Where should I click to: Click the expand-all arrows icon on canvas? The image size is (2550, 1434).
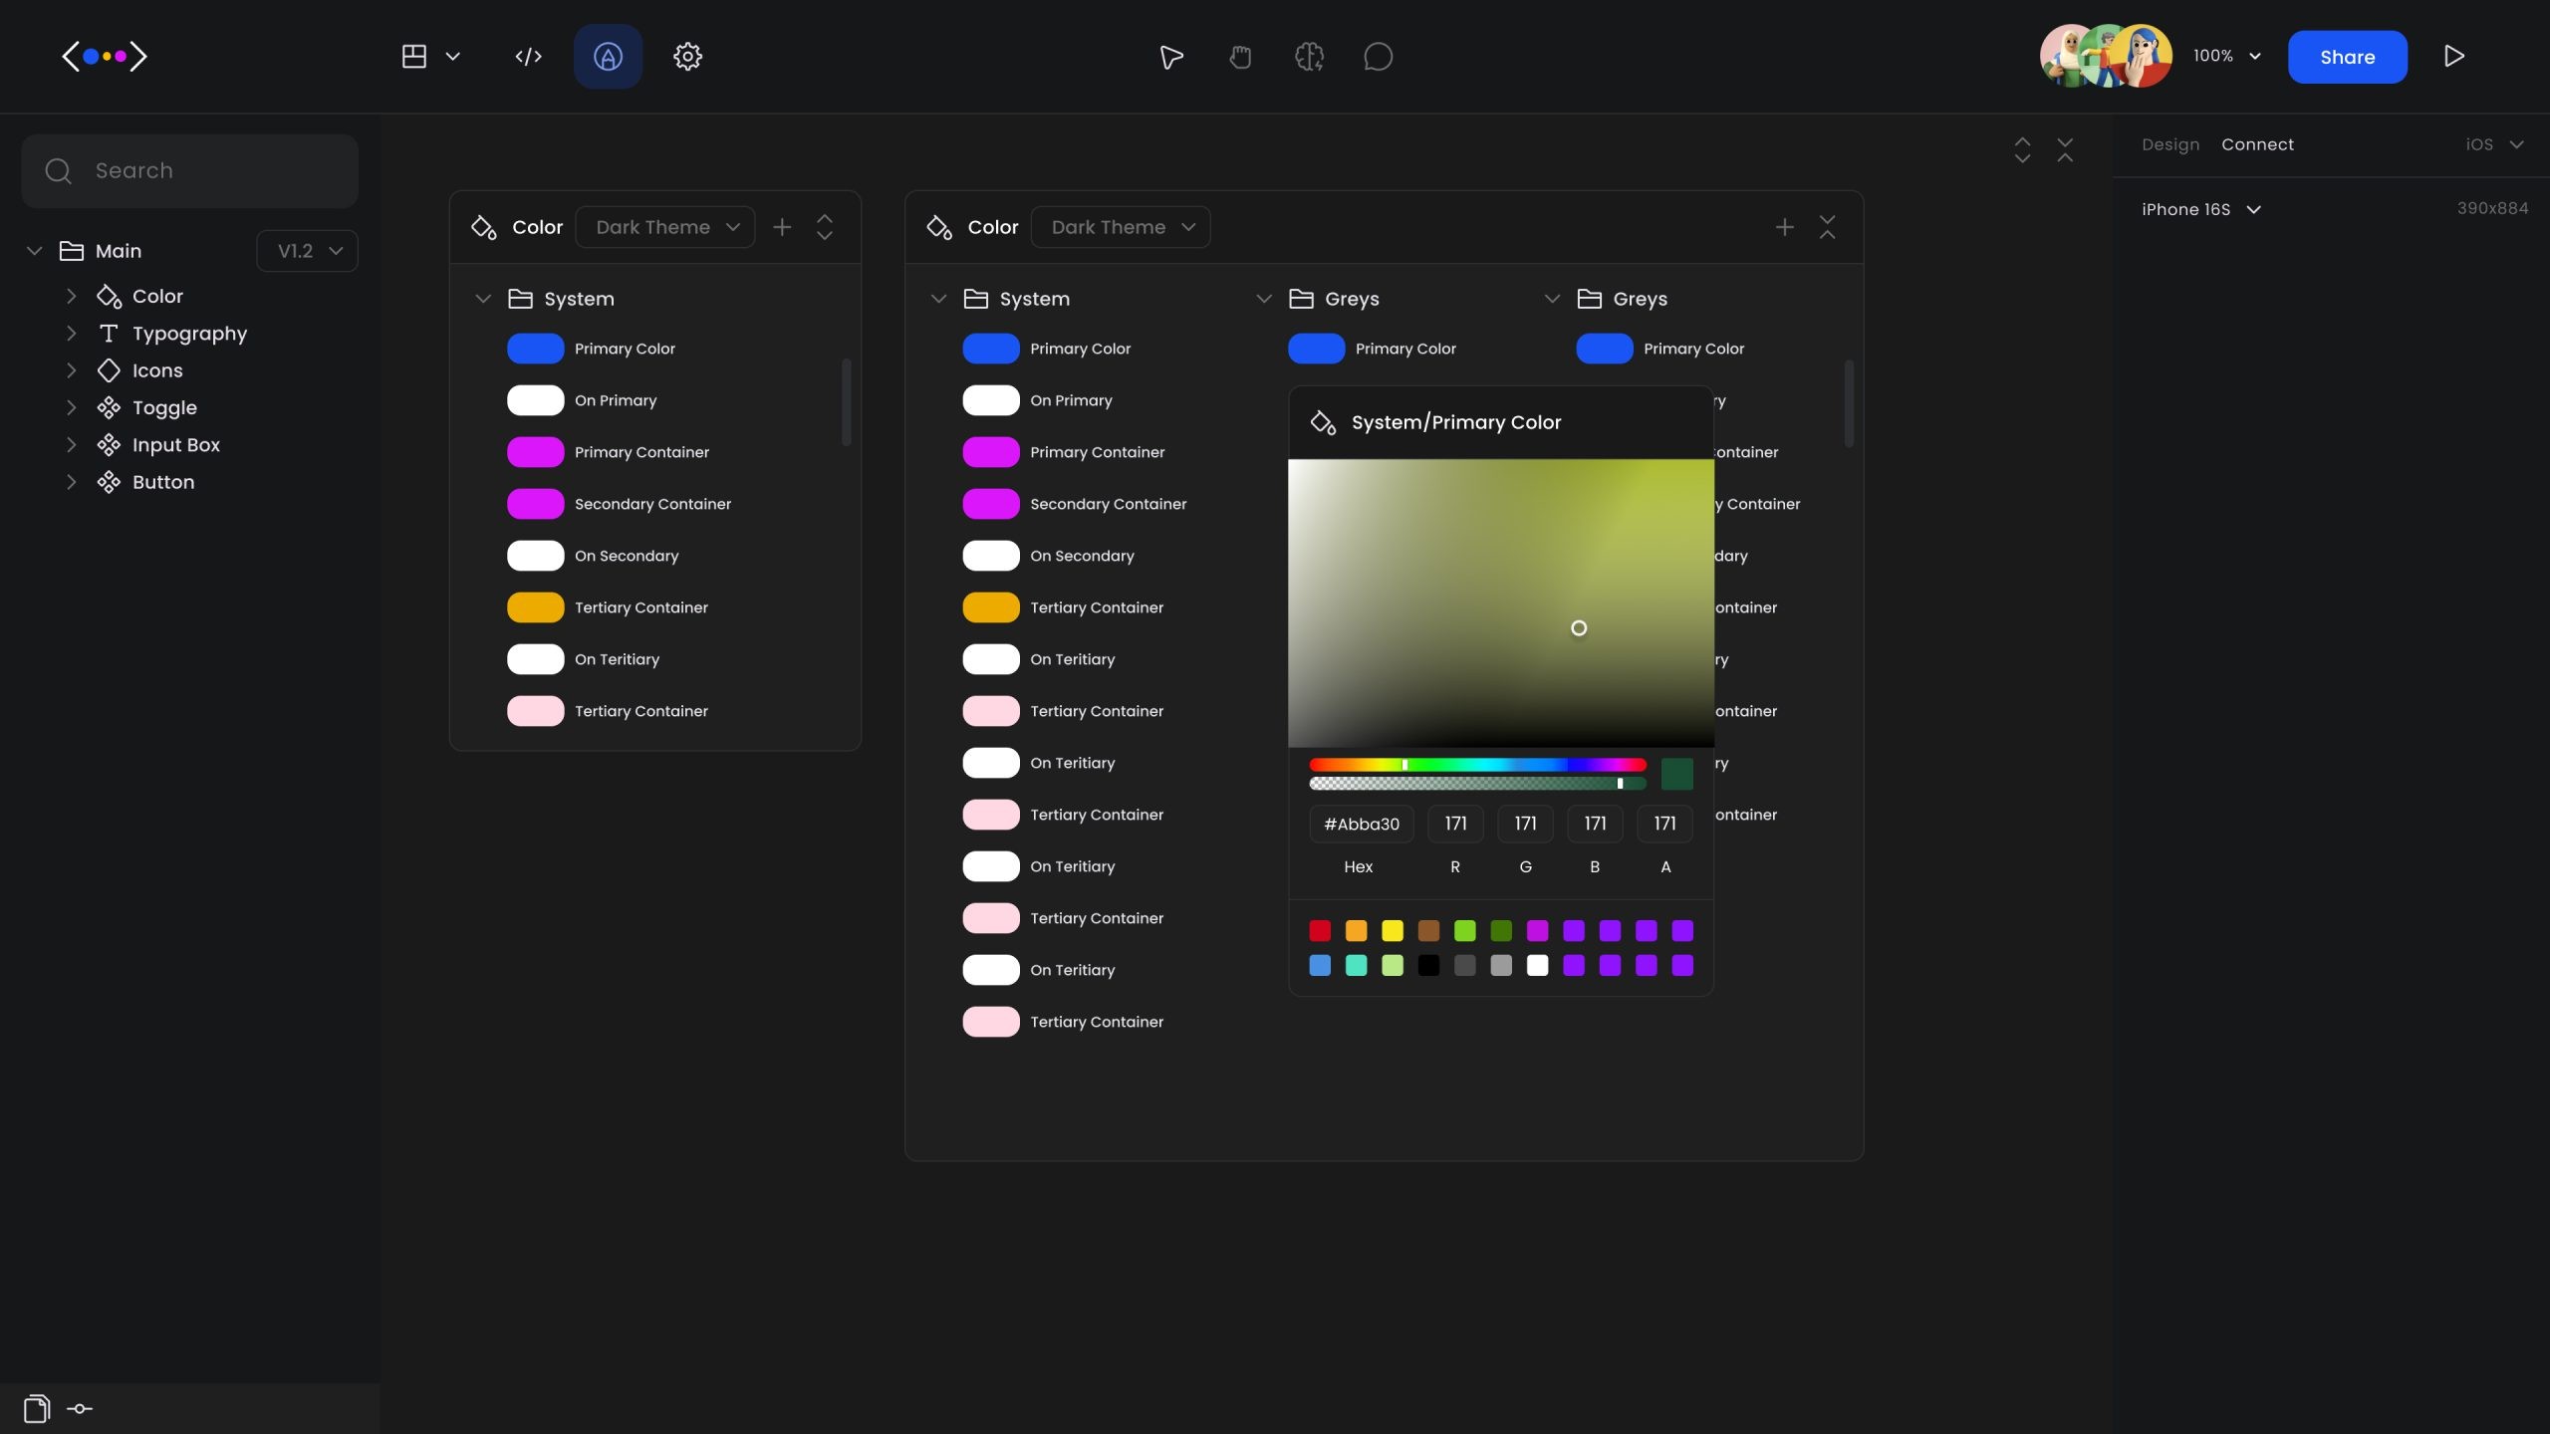point(2022,149)
